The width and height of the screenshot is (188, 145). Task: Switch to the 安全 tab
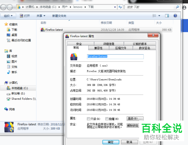click(x=80, y=44)
